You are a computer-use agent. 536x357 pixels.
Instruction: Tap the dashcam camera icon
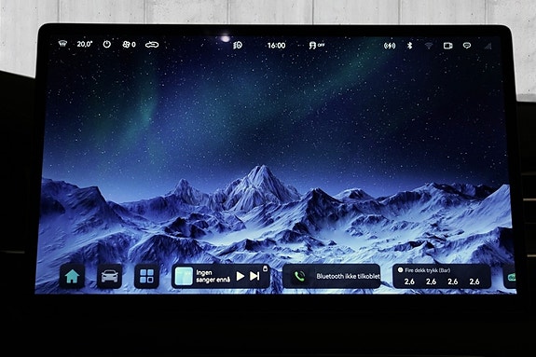447,46
